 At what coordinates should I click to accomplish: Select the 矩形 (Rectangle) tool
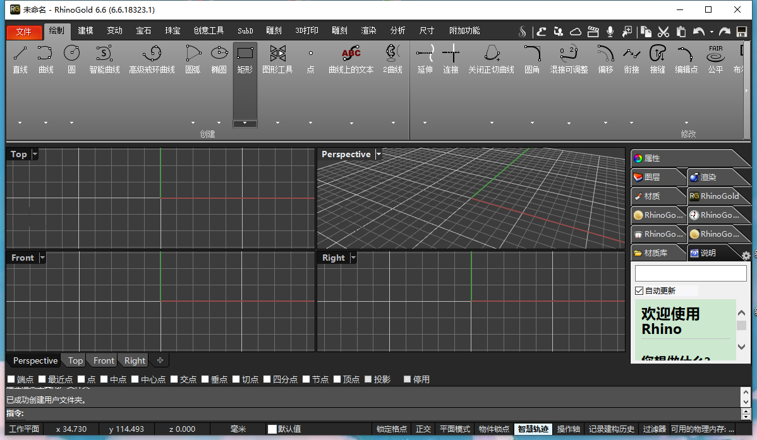245,59
